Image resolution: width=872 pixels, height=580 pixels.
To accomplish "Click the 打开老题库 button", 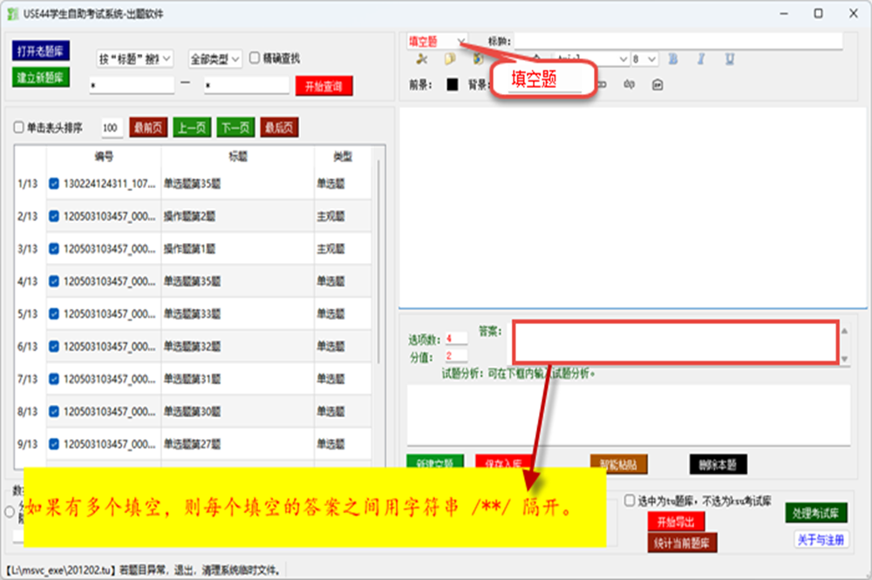I will click(x=41, y=51).
